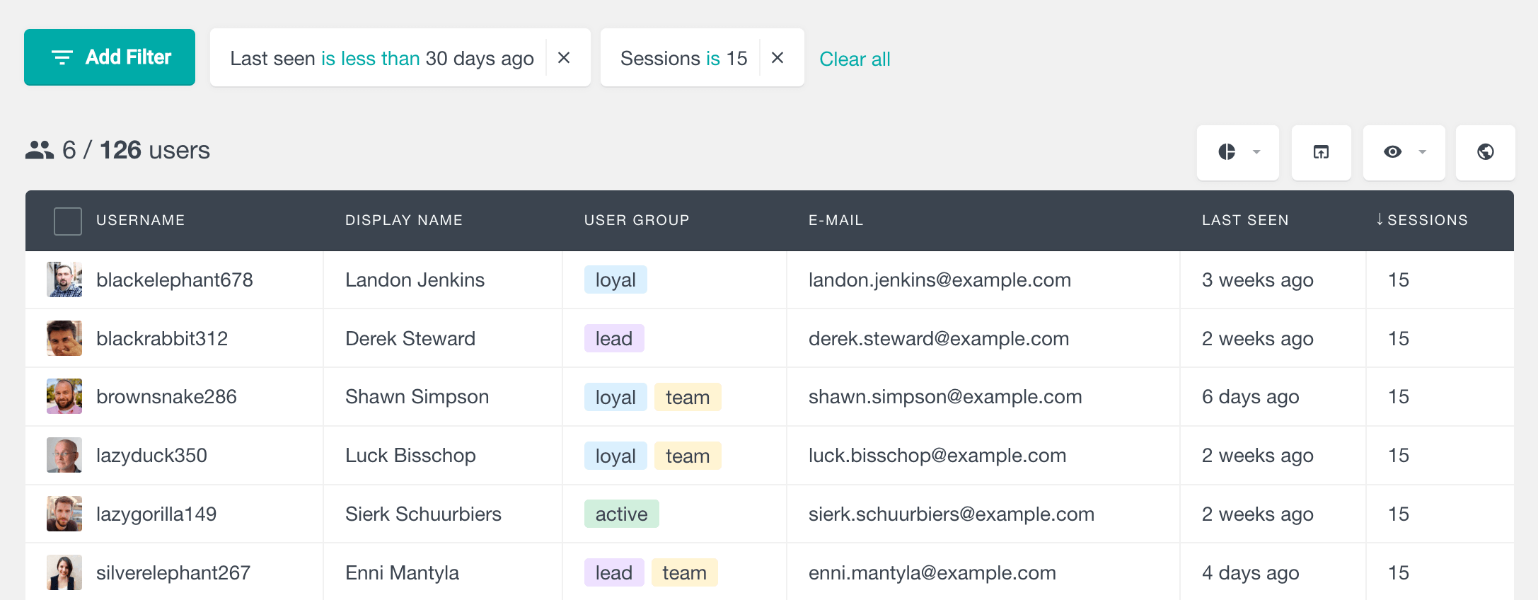The height and width of the screenshot is (600, 1538).
Task: Click the loyal tag for Landon Jenkins
Action: (x=615, y=280)
